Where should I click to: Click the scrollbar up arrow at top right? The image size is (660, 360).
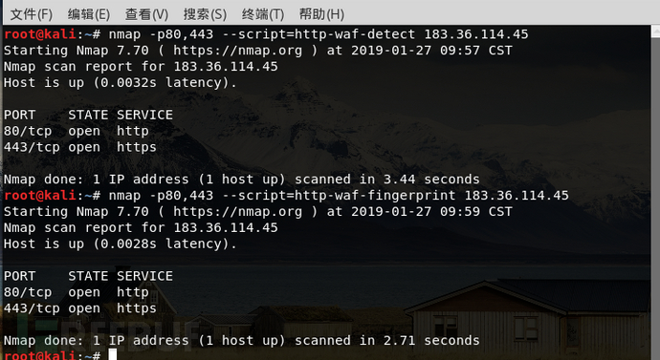point(655,32)
